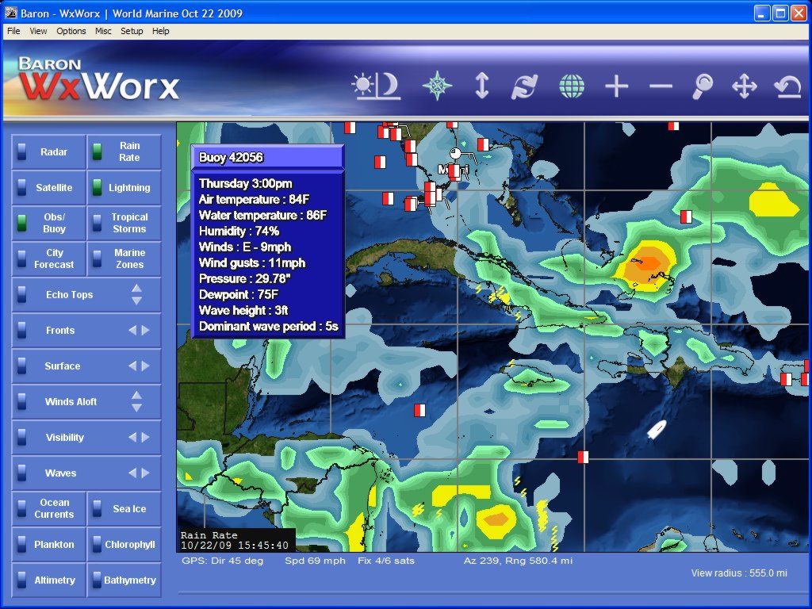Click the refresh circular arrows icon
Image resolution: width=812 pixels, height=609 pixels.
point(524,86)
